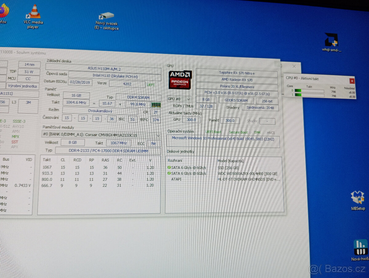Expand the GPU #0 selector dropdown
The image size is (369, 278).
click(x=179, y=99)
